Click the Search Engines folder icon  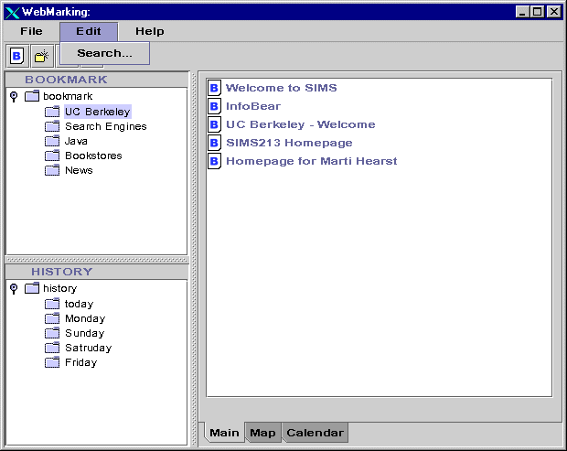click(x=52, y=126)
